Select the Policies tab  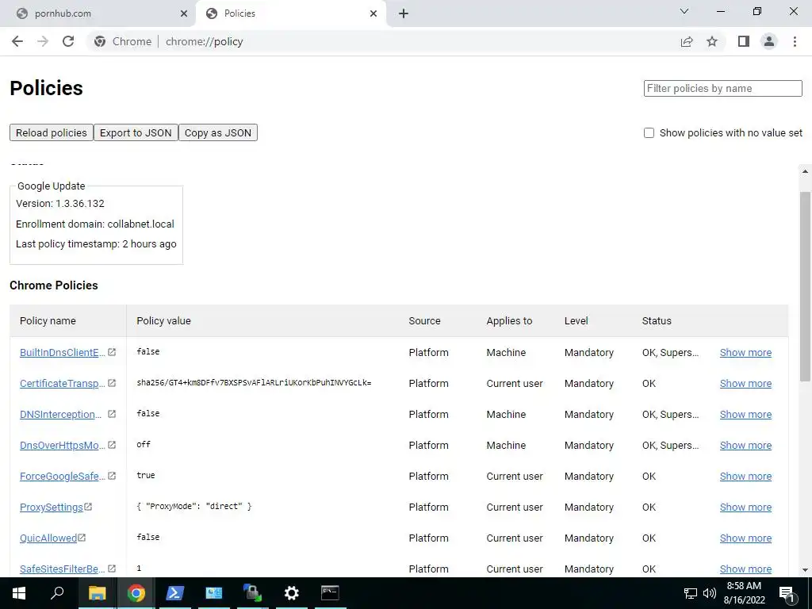click(x=290, y=13)
